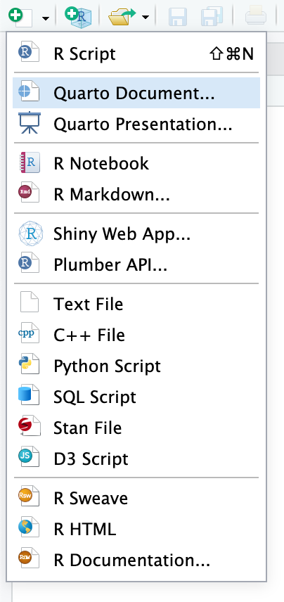Click the blank Text File icon
The image size is (284, 602).
click(29, 302)
